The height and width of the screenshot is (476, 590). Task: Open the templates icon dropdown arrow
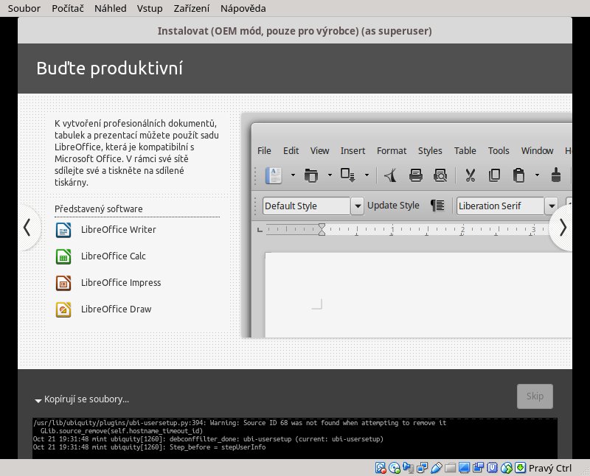[x=330, y=175]
